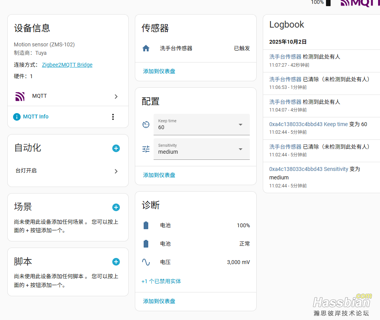Click the sine wave icon for 电压
This screenshot has height=320, width=380.
146,262
